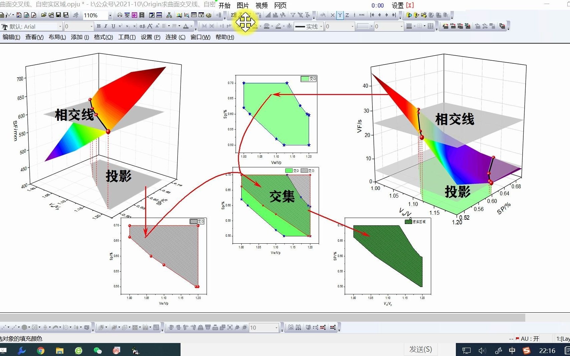Toggle the highlighted Y axis button
Screen dimensions: 570x356
(x=340, y=15)
